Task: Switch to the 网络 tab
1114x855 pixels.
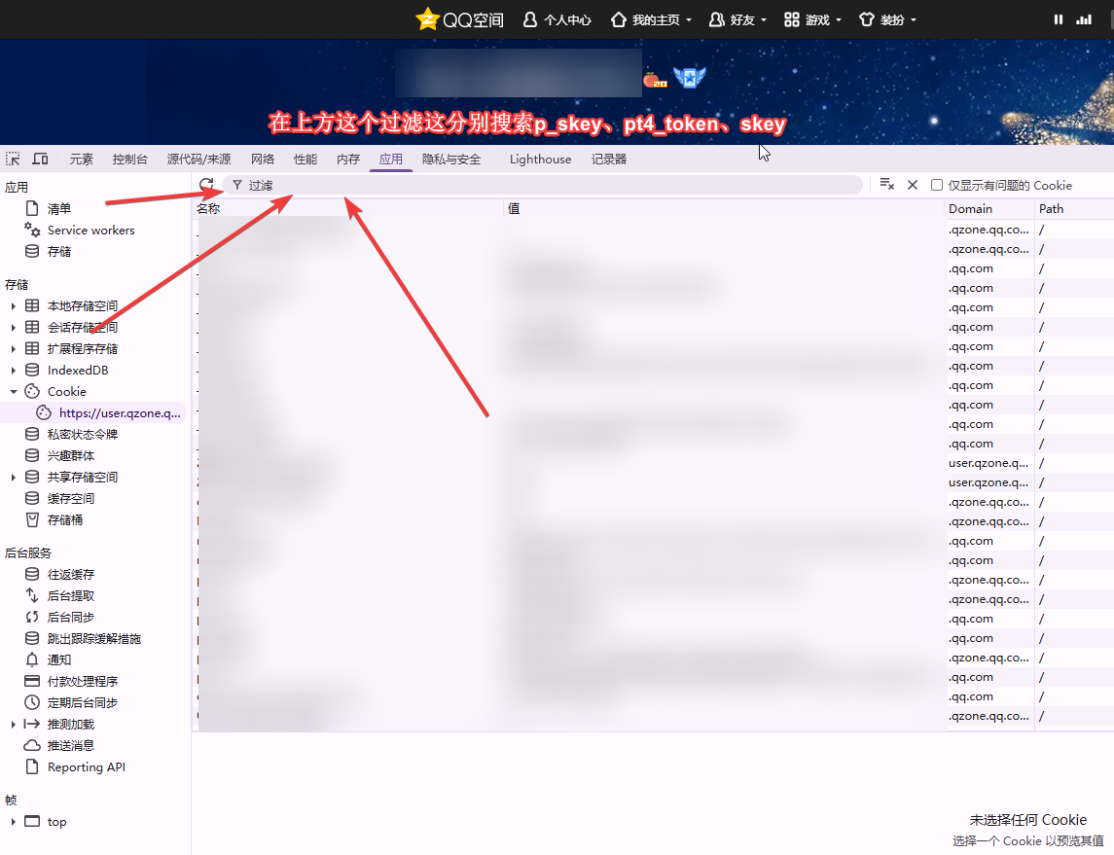Action: [x=263, y=160]
